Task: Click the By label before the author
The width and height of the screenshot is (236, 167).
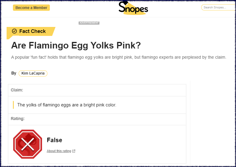Action: (14, 73)
